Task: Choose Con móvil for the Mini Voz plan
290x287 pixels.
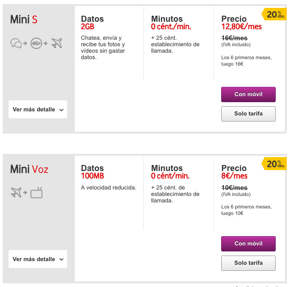Action: (248, 244)
